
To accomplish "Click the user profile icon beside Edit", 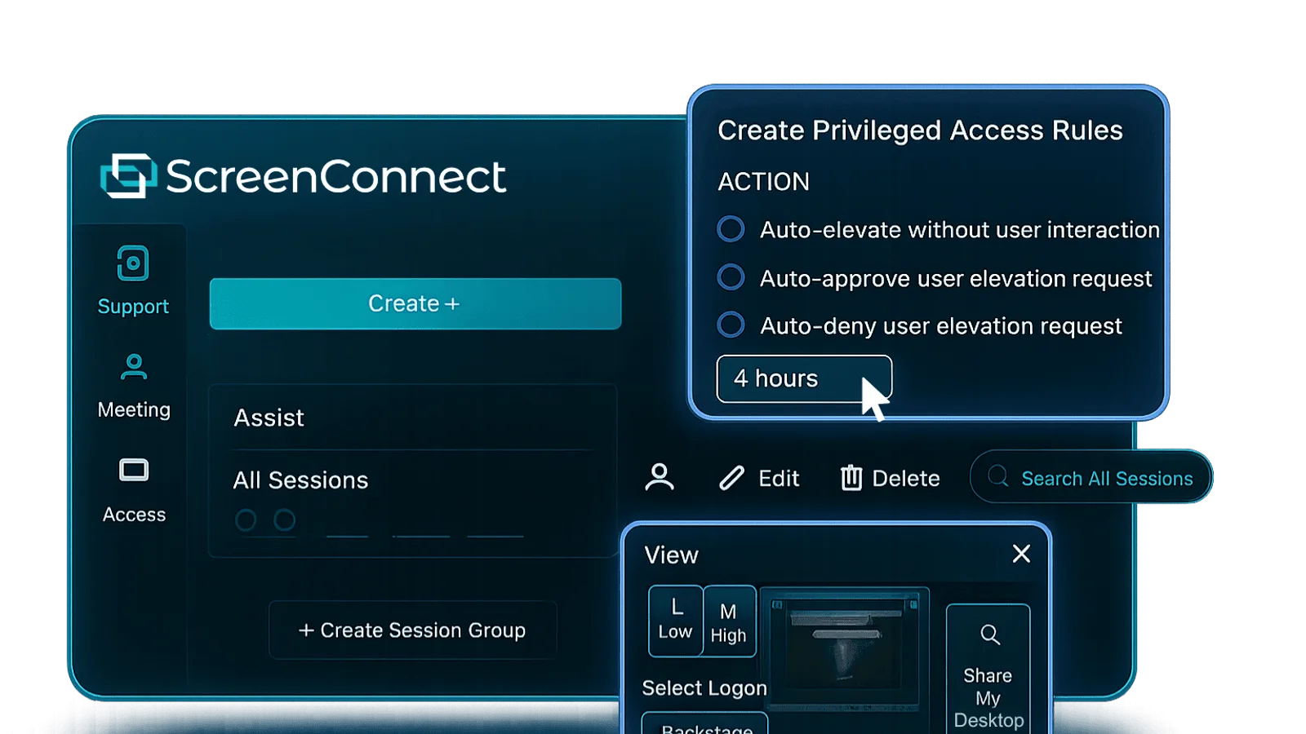I will click(660, 477).
